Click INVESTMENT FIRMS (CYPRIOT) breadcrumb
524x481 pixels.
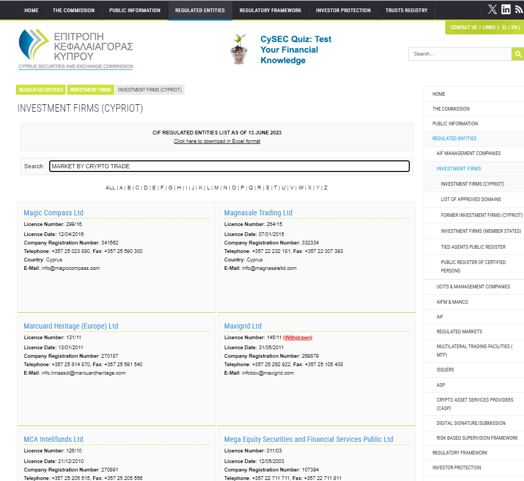(150, 89)
